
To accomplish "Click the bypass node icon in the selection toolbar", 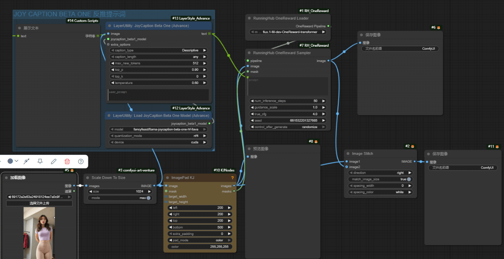I will coord(26,161).
